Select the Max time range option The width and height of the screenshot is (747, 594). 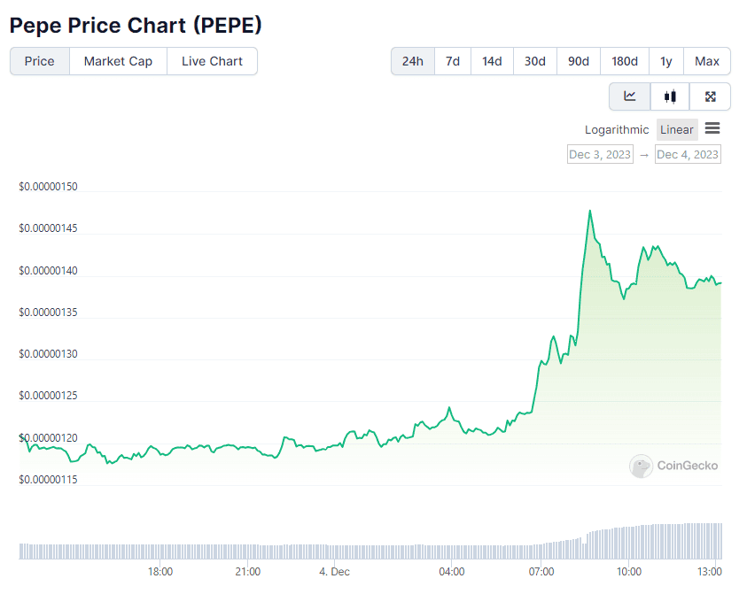pos(707,61)
